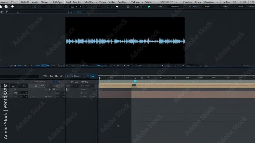Click the magnifier search icon in track header
This screenshot has height=143, width=255.
click(x=72, y=82)
